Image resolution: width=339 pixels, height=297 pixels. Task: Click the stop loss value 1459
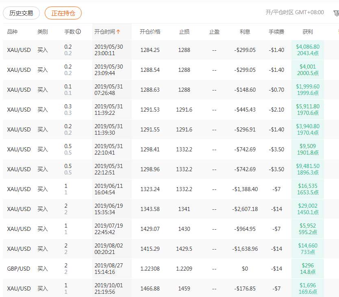click(184, 288)
